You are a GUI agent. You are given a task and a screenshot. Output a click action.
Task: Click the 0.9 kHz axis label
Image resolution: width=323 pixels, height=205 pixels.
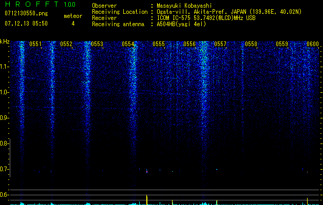5,118
